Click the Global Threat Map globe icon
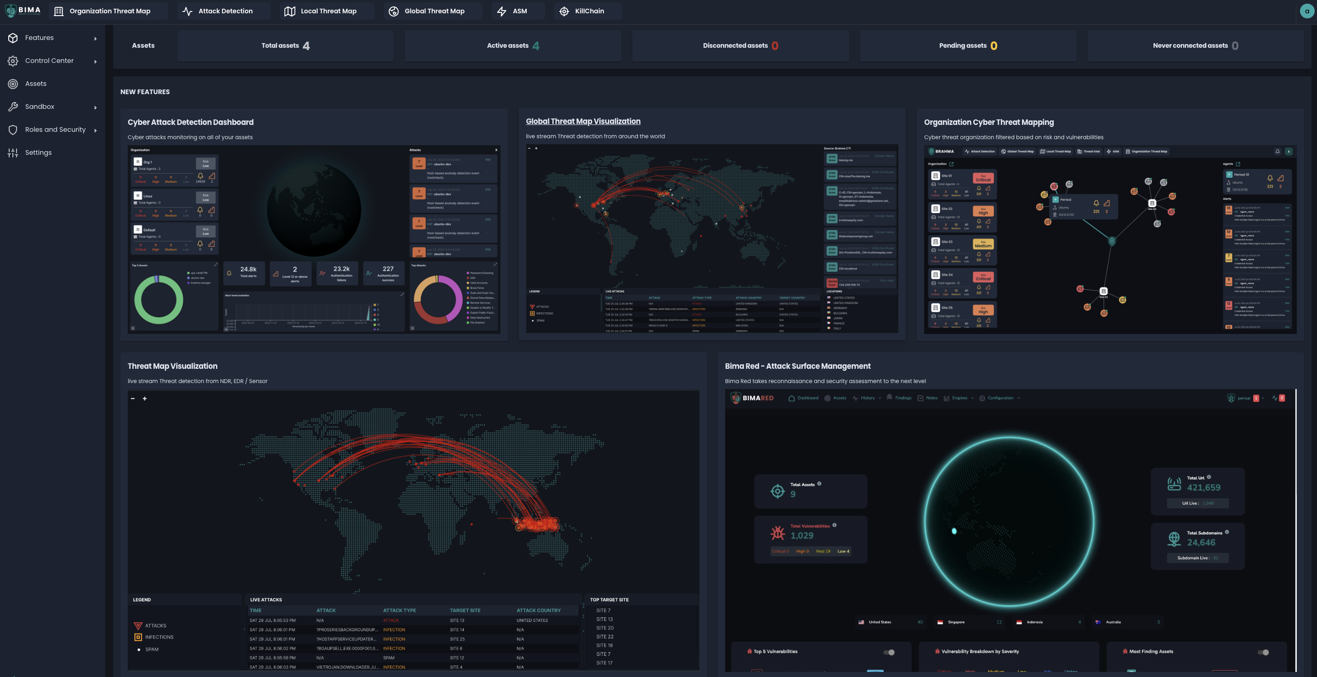1317x677 pixels. click(393, 11)
